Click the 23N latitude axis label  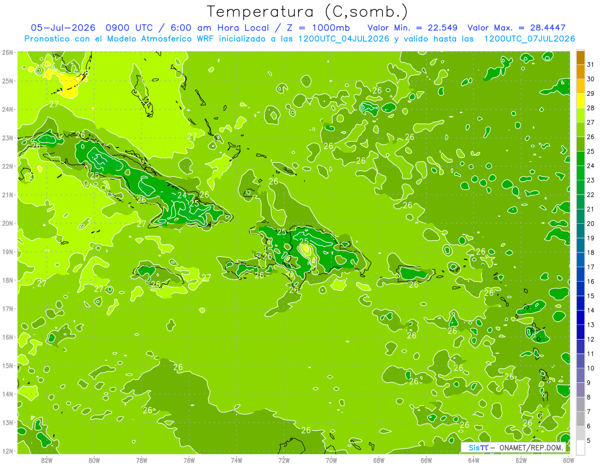click(x=7, y=138)
